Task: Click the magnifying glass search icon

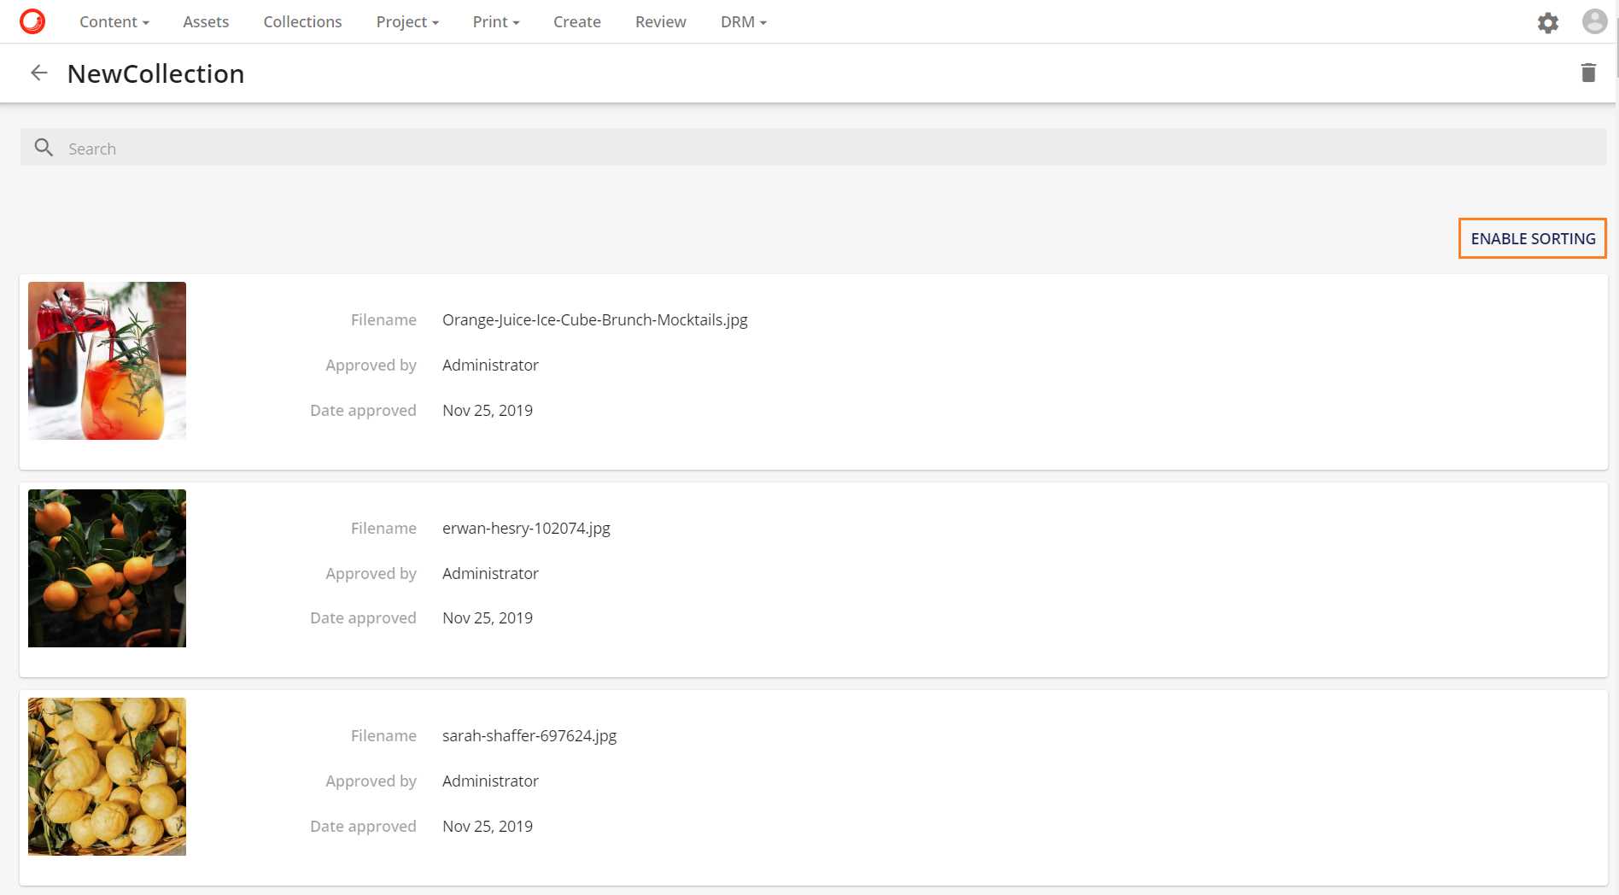Action: tap(44, 147)
